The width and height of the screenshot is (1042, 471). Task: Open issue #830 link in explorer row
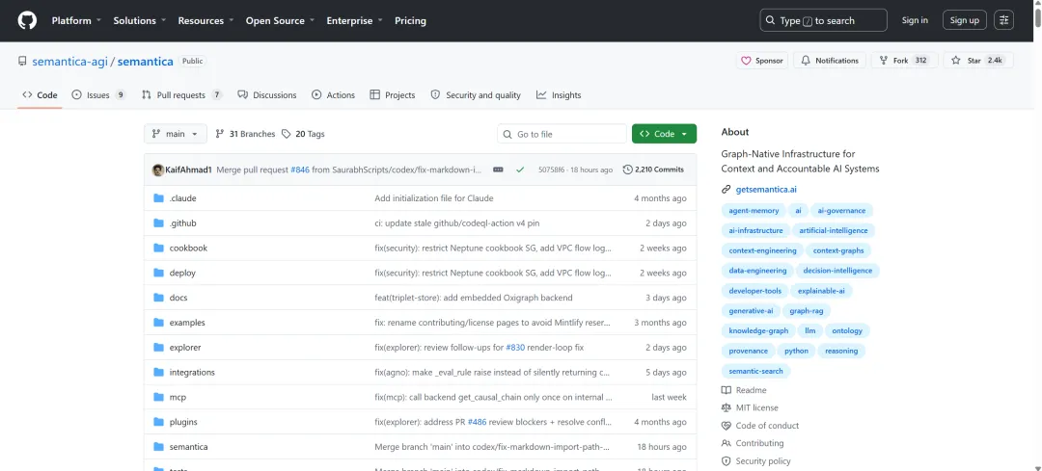515,348
